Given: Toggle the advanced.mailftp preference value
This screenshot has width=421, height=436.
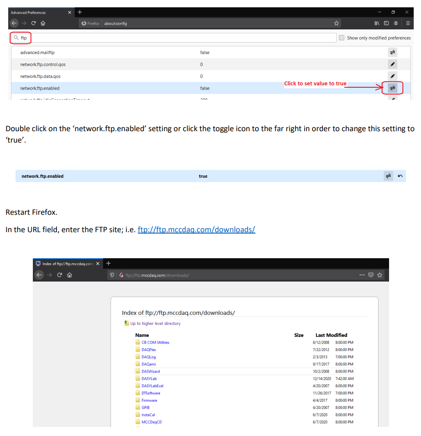Looking at the screenshot, I should (x=393, y=53).
